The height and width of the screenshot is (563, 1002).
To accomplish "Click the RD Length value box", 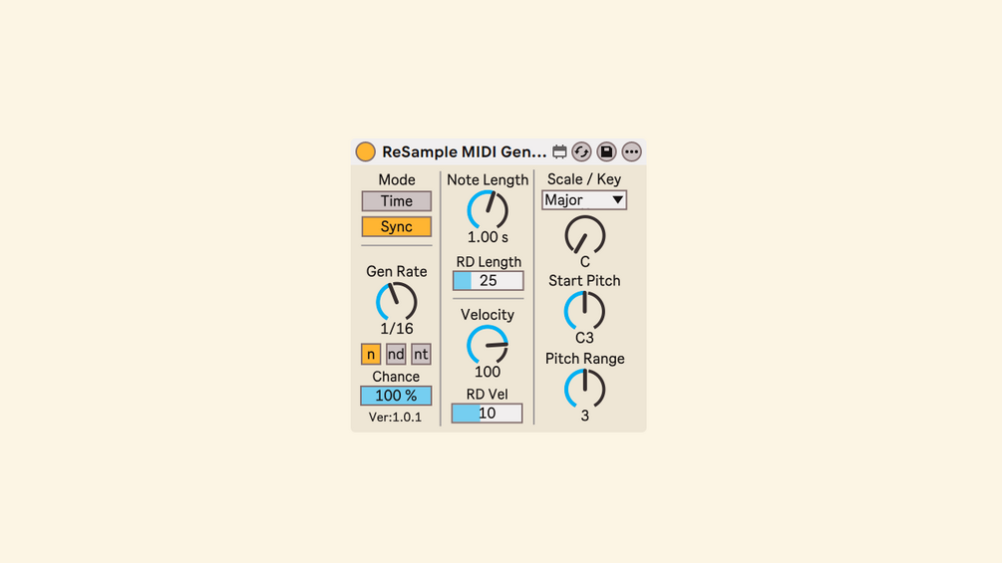I will [x=489, y=281].
